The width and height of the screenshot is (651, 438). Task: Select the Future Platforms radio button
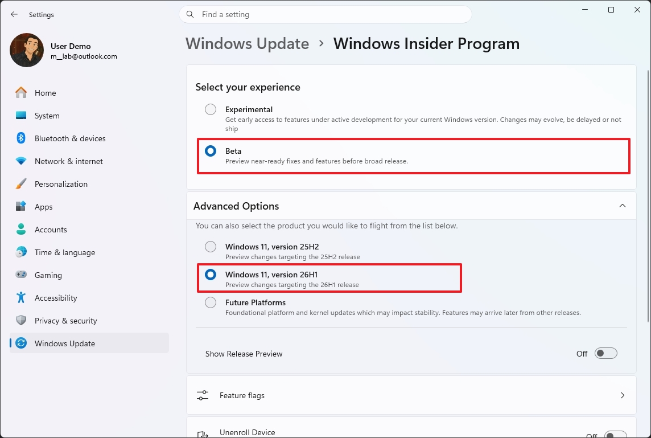click(211, 302)
